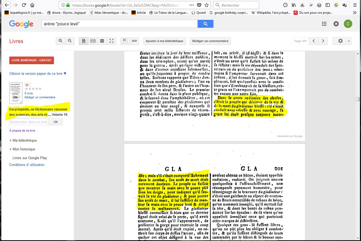Click the zoom out magnifier icon

click(x=70, y=41)
